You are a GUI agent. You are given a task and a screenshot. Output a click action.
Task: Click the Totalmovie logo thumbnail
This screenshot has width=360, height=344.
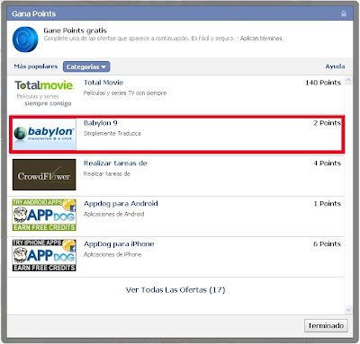click(44, 93)
